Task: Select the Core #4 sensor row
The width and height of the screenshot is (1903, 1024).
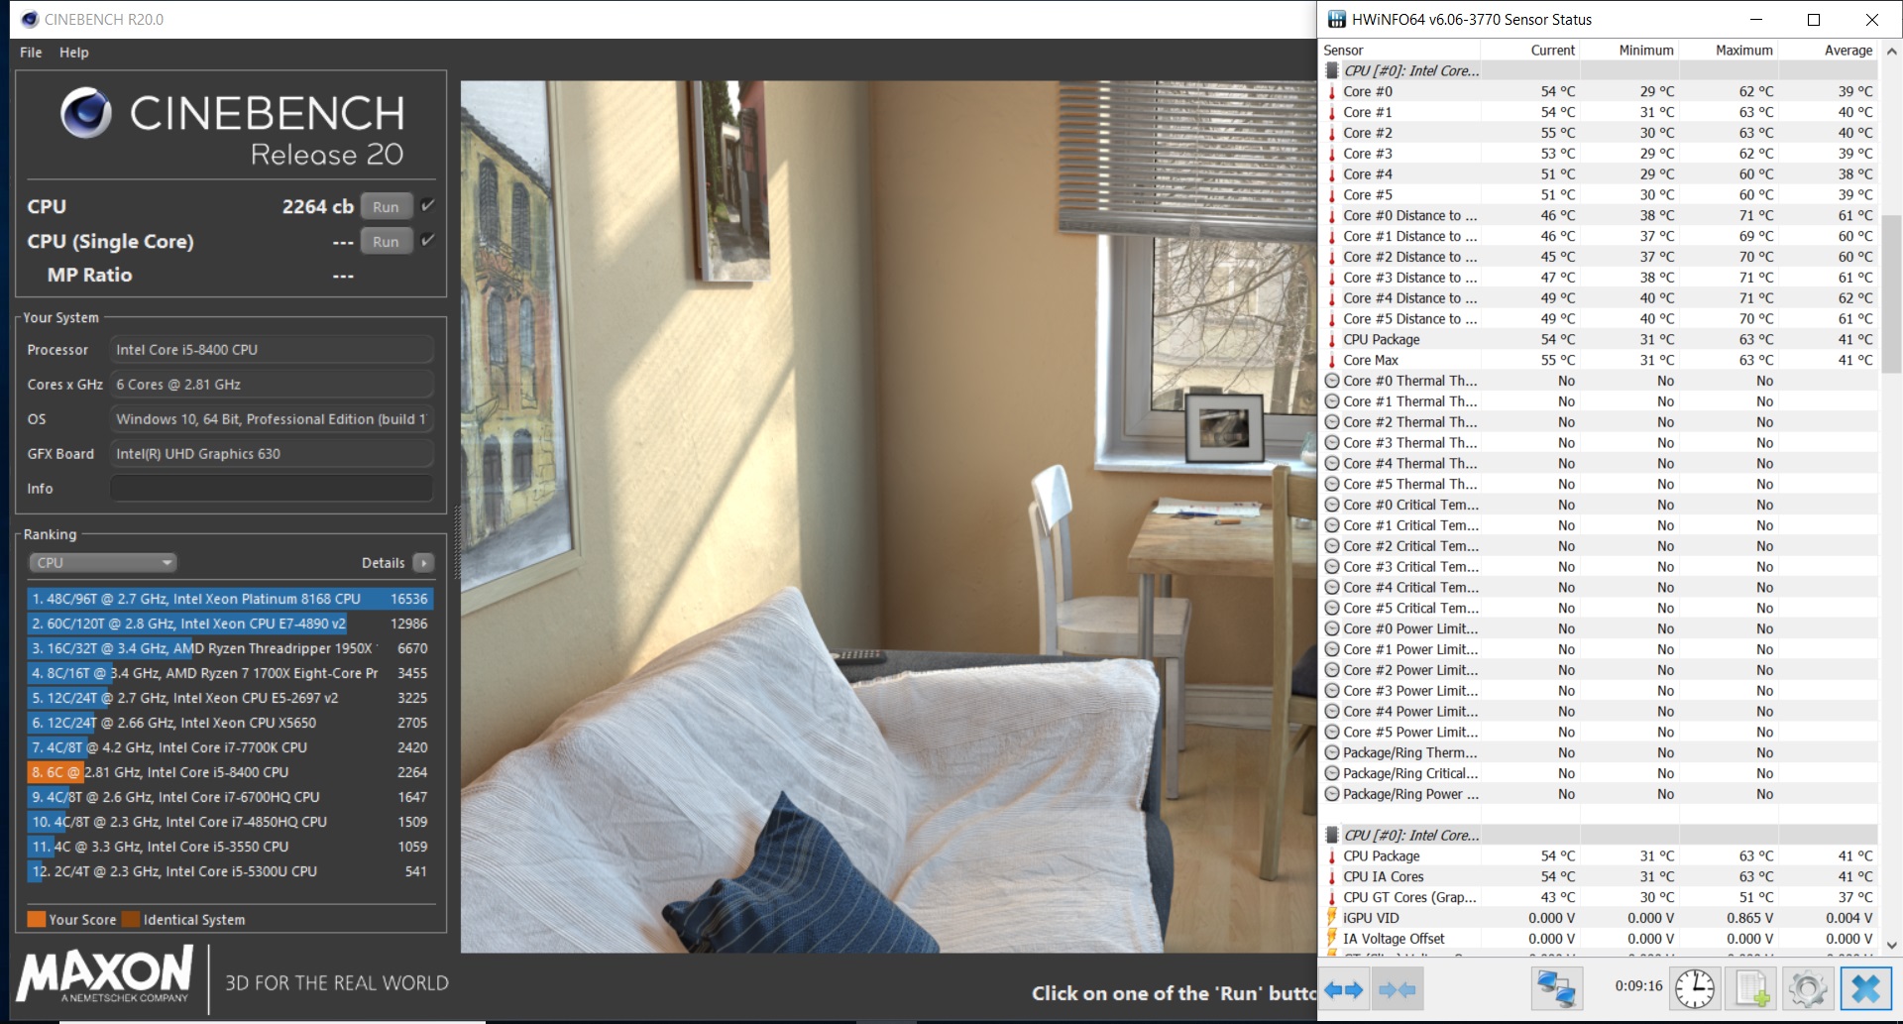Action: click(x=1599, y=173)
